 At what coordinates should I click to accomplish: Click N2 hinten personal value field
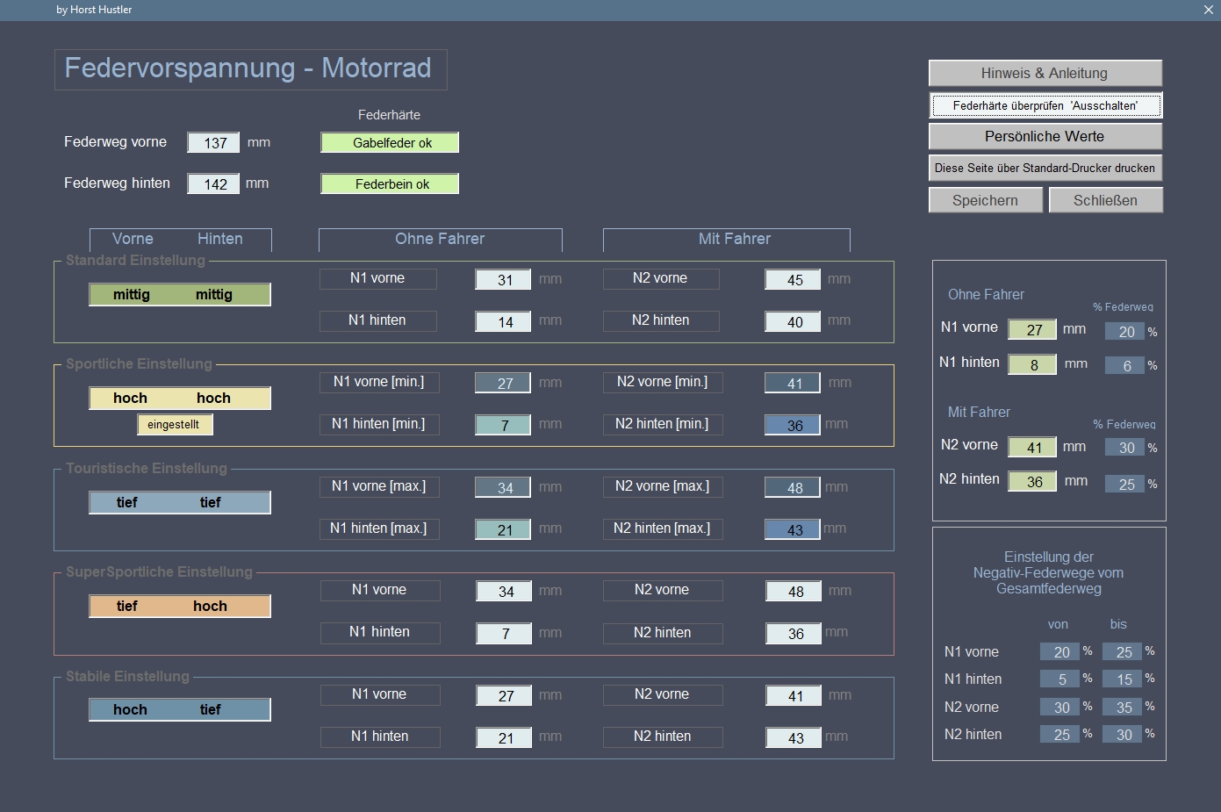[x=1032, y=482]
